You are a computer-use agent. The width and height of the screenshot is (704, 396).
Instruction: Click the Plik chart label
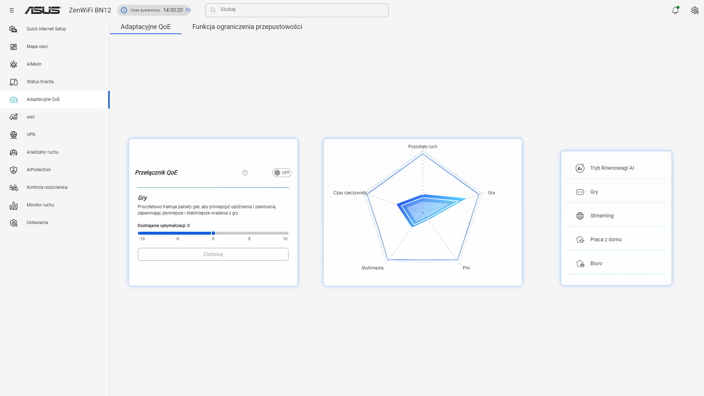pos(466,268)
